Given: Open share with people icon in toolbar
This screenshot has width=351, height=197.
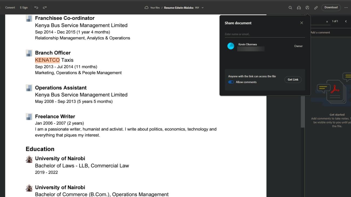Looking at the screenshot, I should [x=308, y=7].
